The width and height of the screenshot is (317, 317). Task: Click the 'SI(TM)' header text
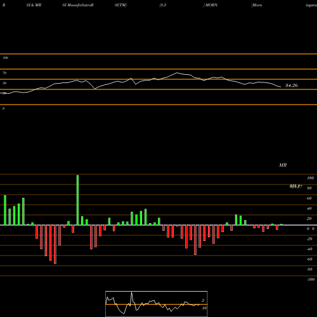pyautogui.click(x=120, y=5)
